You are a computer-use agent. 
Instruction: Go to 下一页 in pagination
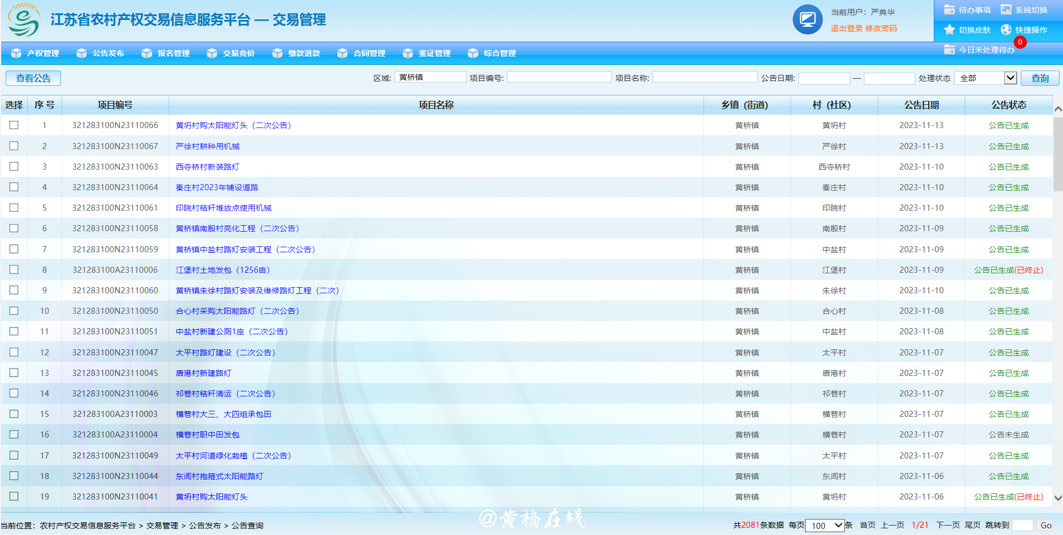click(948, 525)
